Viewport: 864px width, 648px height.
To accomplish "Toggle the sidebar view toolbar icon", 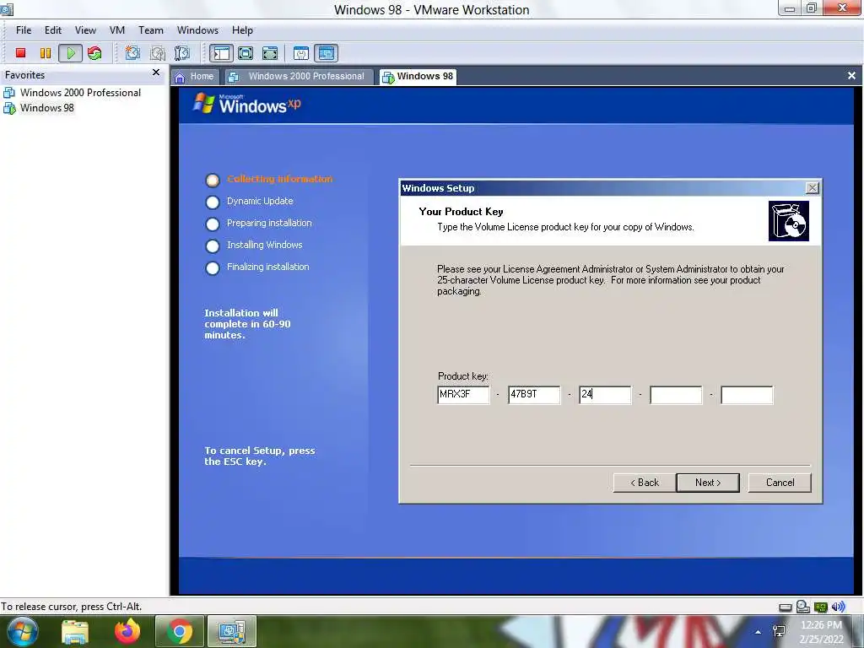I will 222,53.
